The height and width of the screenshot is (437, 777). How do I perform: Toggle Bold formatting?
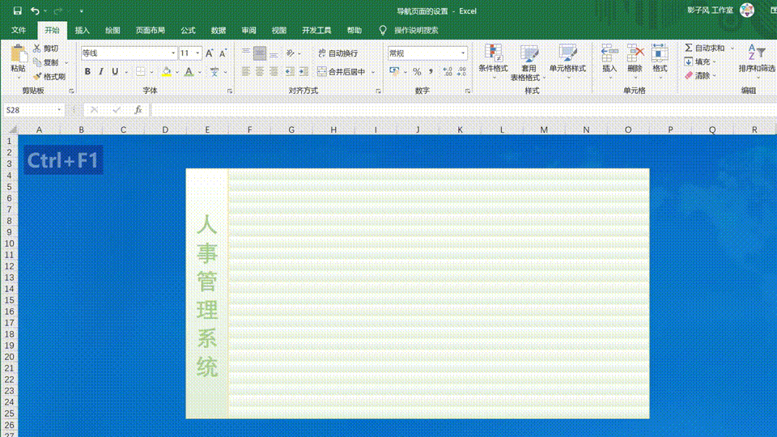pos(88,72)
